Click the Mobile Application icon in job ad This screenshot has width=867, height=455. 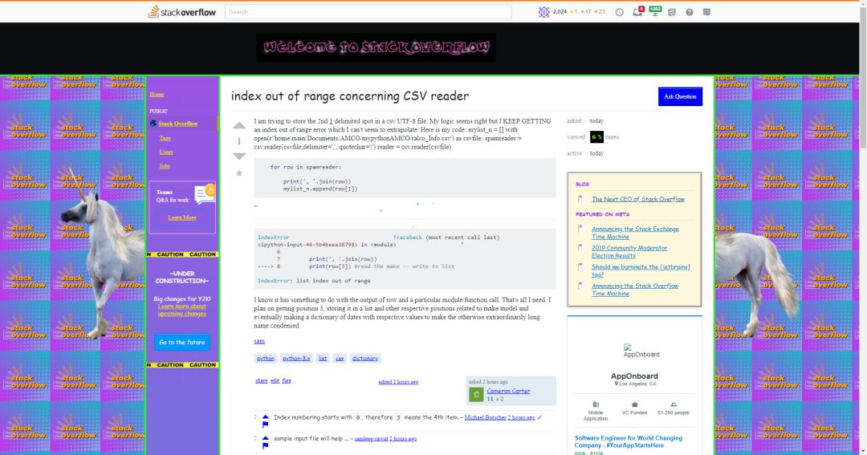click(x=596, y=404)
